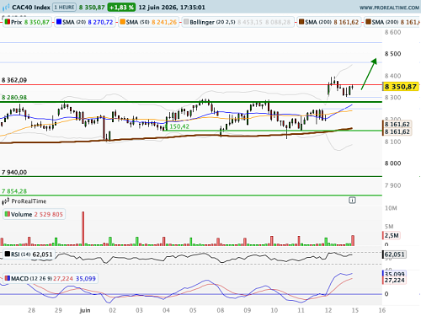
Task: Click the 8 362,09 resistance level label
Action: pos(14,80)
